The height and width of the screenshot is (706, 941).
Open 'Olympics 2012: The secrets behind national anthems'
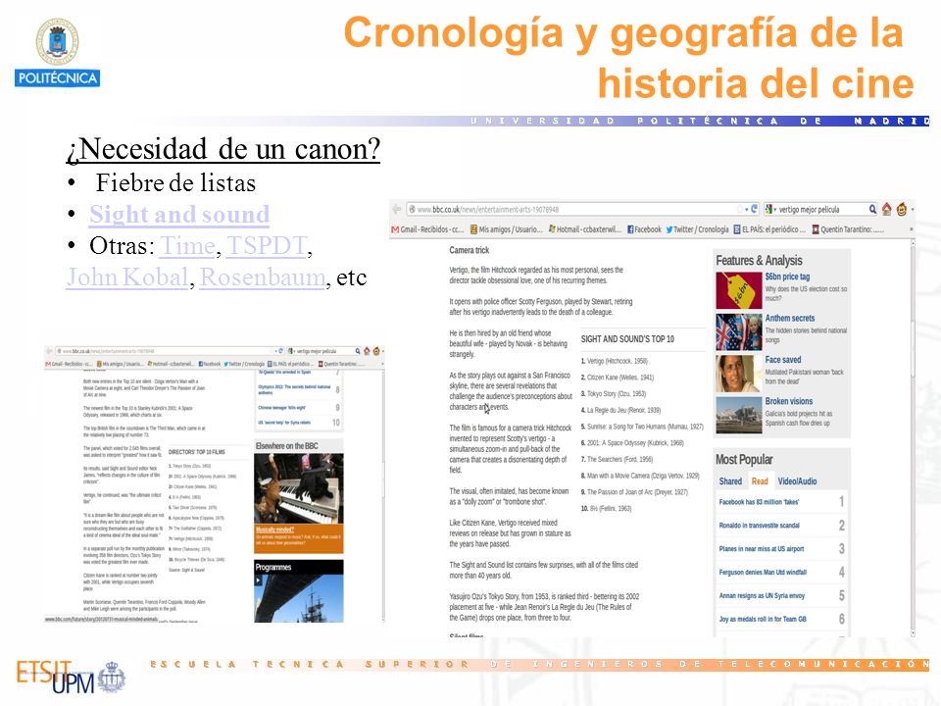click(294, 389)
